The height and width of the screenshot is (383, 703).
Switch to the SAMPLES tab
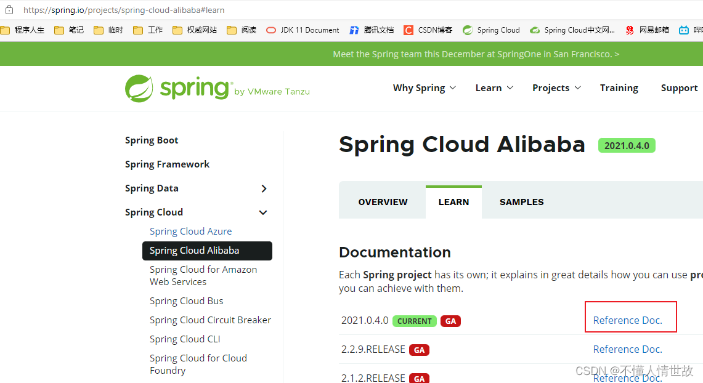click(521, 201)
